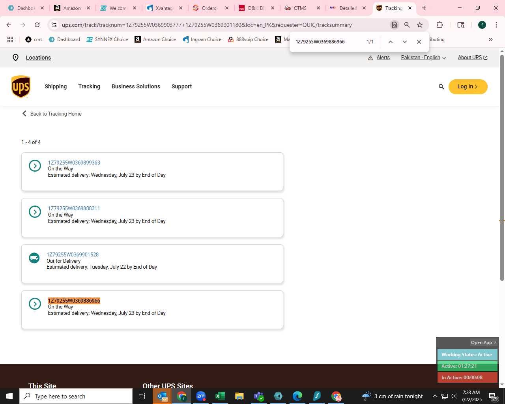Screen dimensions: 505x404
Task: Open the Tracking menu
Action: click(x=89, y=86)
